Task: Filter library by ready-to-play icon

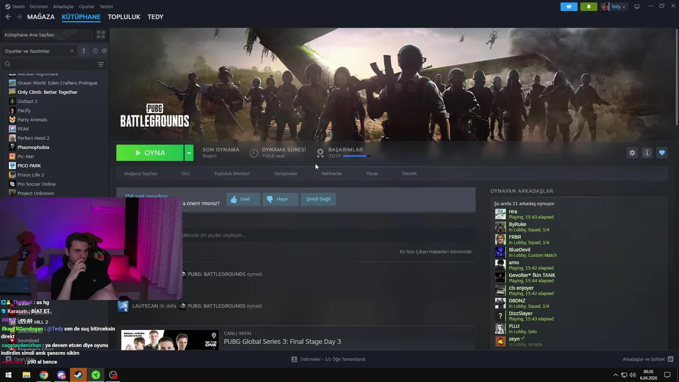Action: pos(104,51)
